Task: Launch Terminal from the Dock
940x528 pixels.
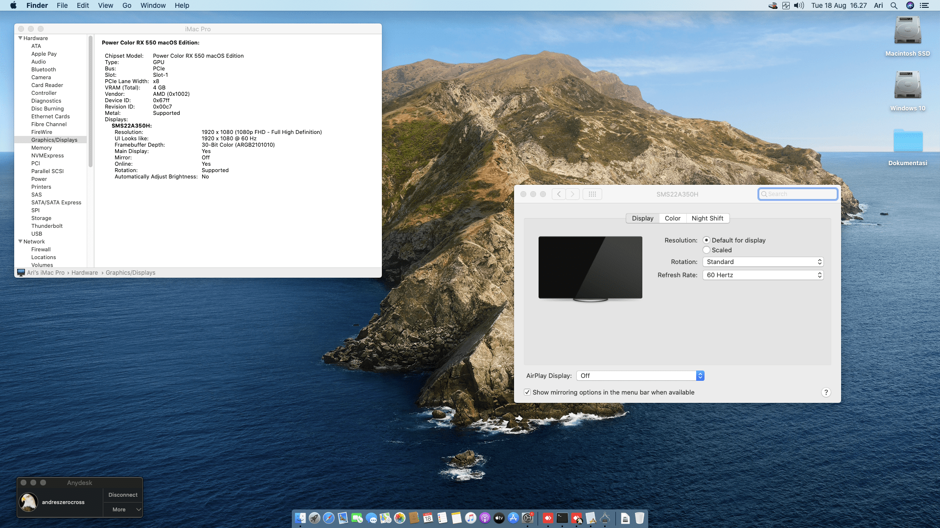Action: coord(562,518)
